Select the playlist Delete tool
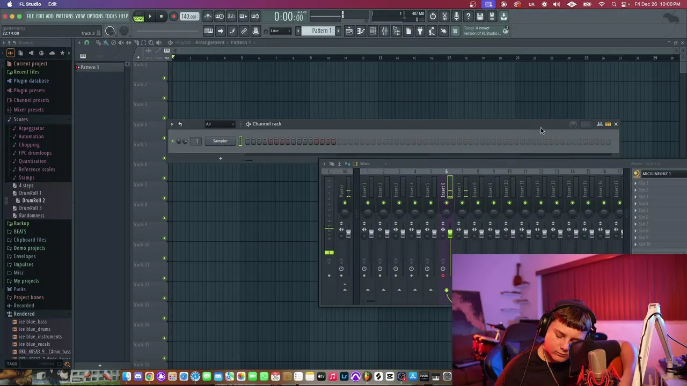This screenshot has width=687, height=386. tap(113, 42)
